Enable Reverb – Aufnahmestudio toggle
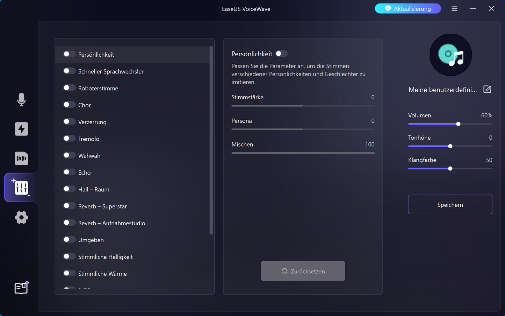This screenshot has height=316, width=505. 69,223
